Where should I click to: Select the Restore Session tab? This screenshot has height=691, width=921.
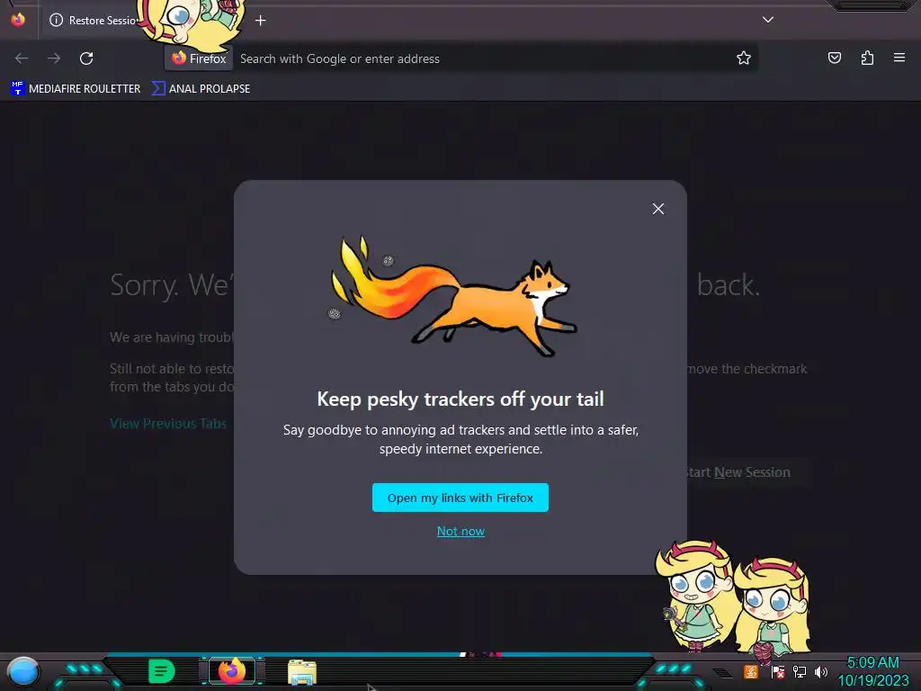tap(94, 21)
